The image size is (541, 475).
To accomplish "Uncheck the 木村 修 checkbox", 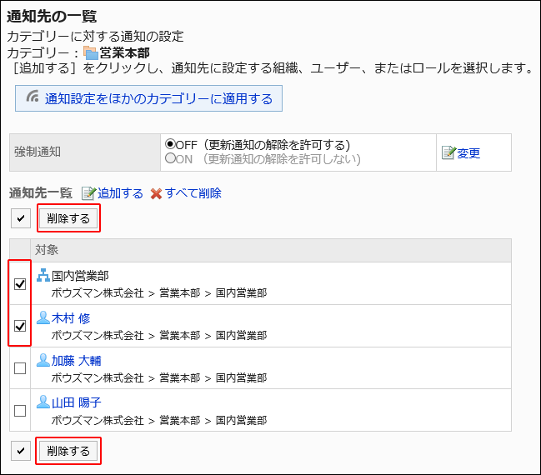I will tap(20, 326).
